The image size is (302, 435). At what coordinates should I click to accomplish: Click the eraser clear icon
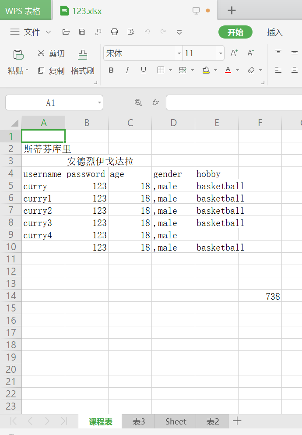click(251, 70)
